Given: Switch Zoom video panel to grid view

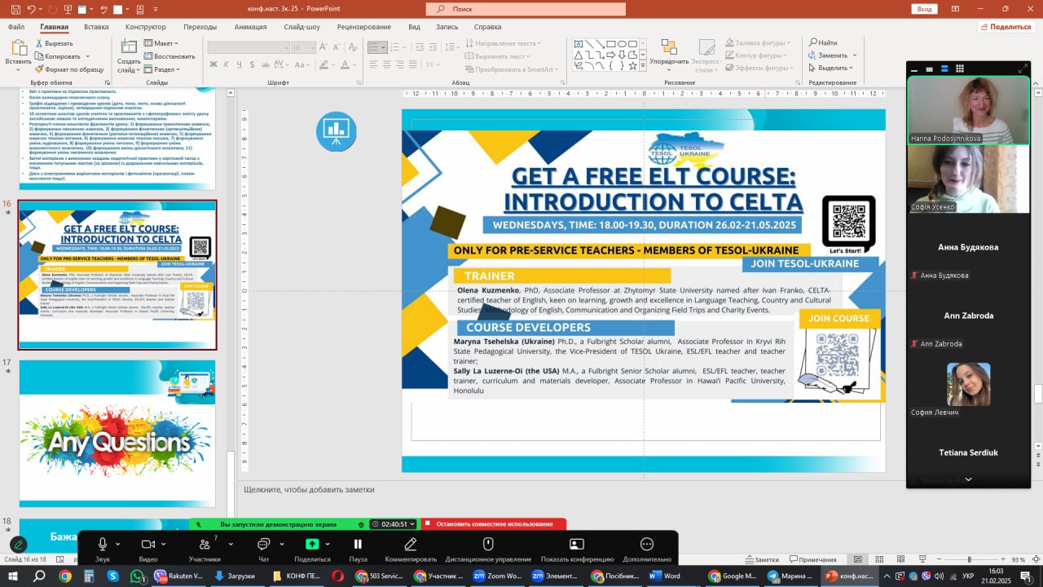Looking at the screenshot, I should pos(959,68).
